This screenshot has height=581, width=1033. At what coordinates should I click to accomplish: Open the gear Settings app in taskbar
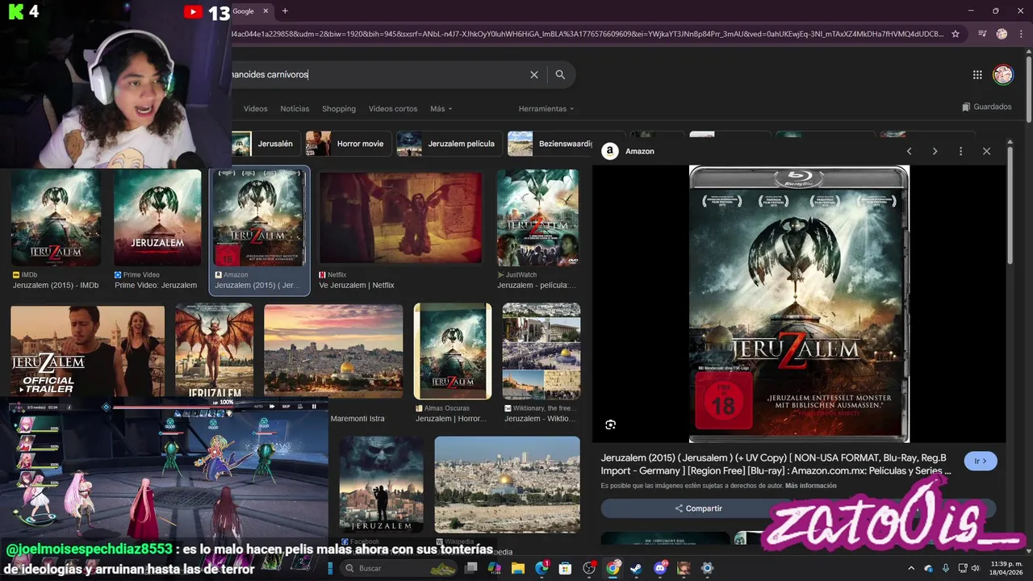pos(707,568)
